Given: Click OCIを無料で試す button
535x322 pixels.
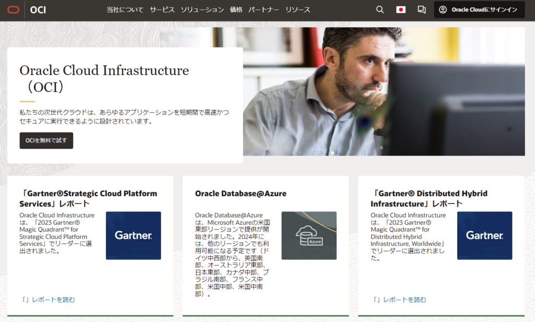Looking at the screenshot, I should tap(46, 140).
